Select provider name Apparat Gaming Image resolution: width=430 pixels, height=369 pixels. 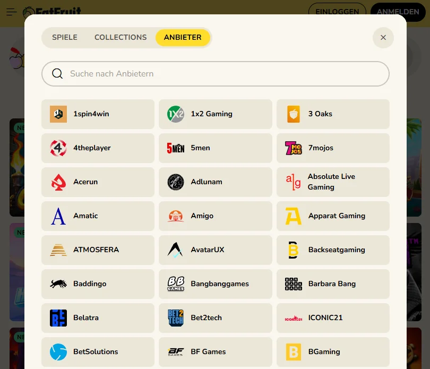tap(337, 216)
